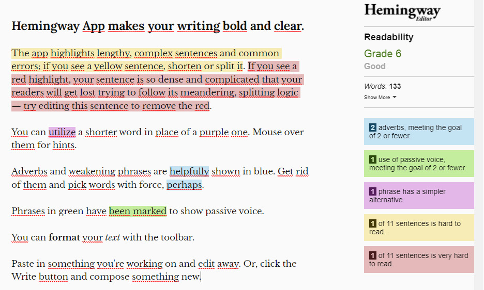
Task: Click the Grade 6 readability score
Action: pos(383,54)
